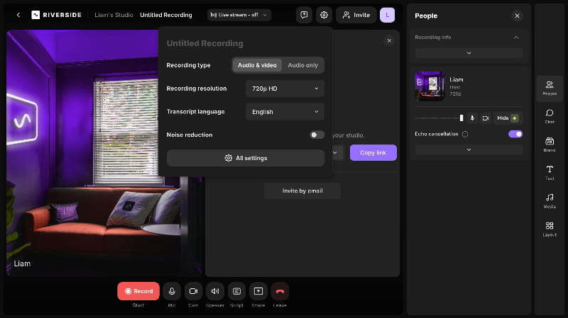Open Chat sidebar tab
The height and width of the screenshot is (318, 568).
pyautogui.click(x=550, y=116)
